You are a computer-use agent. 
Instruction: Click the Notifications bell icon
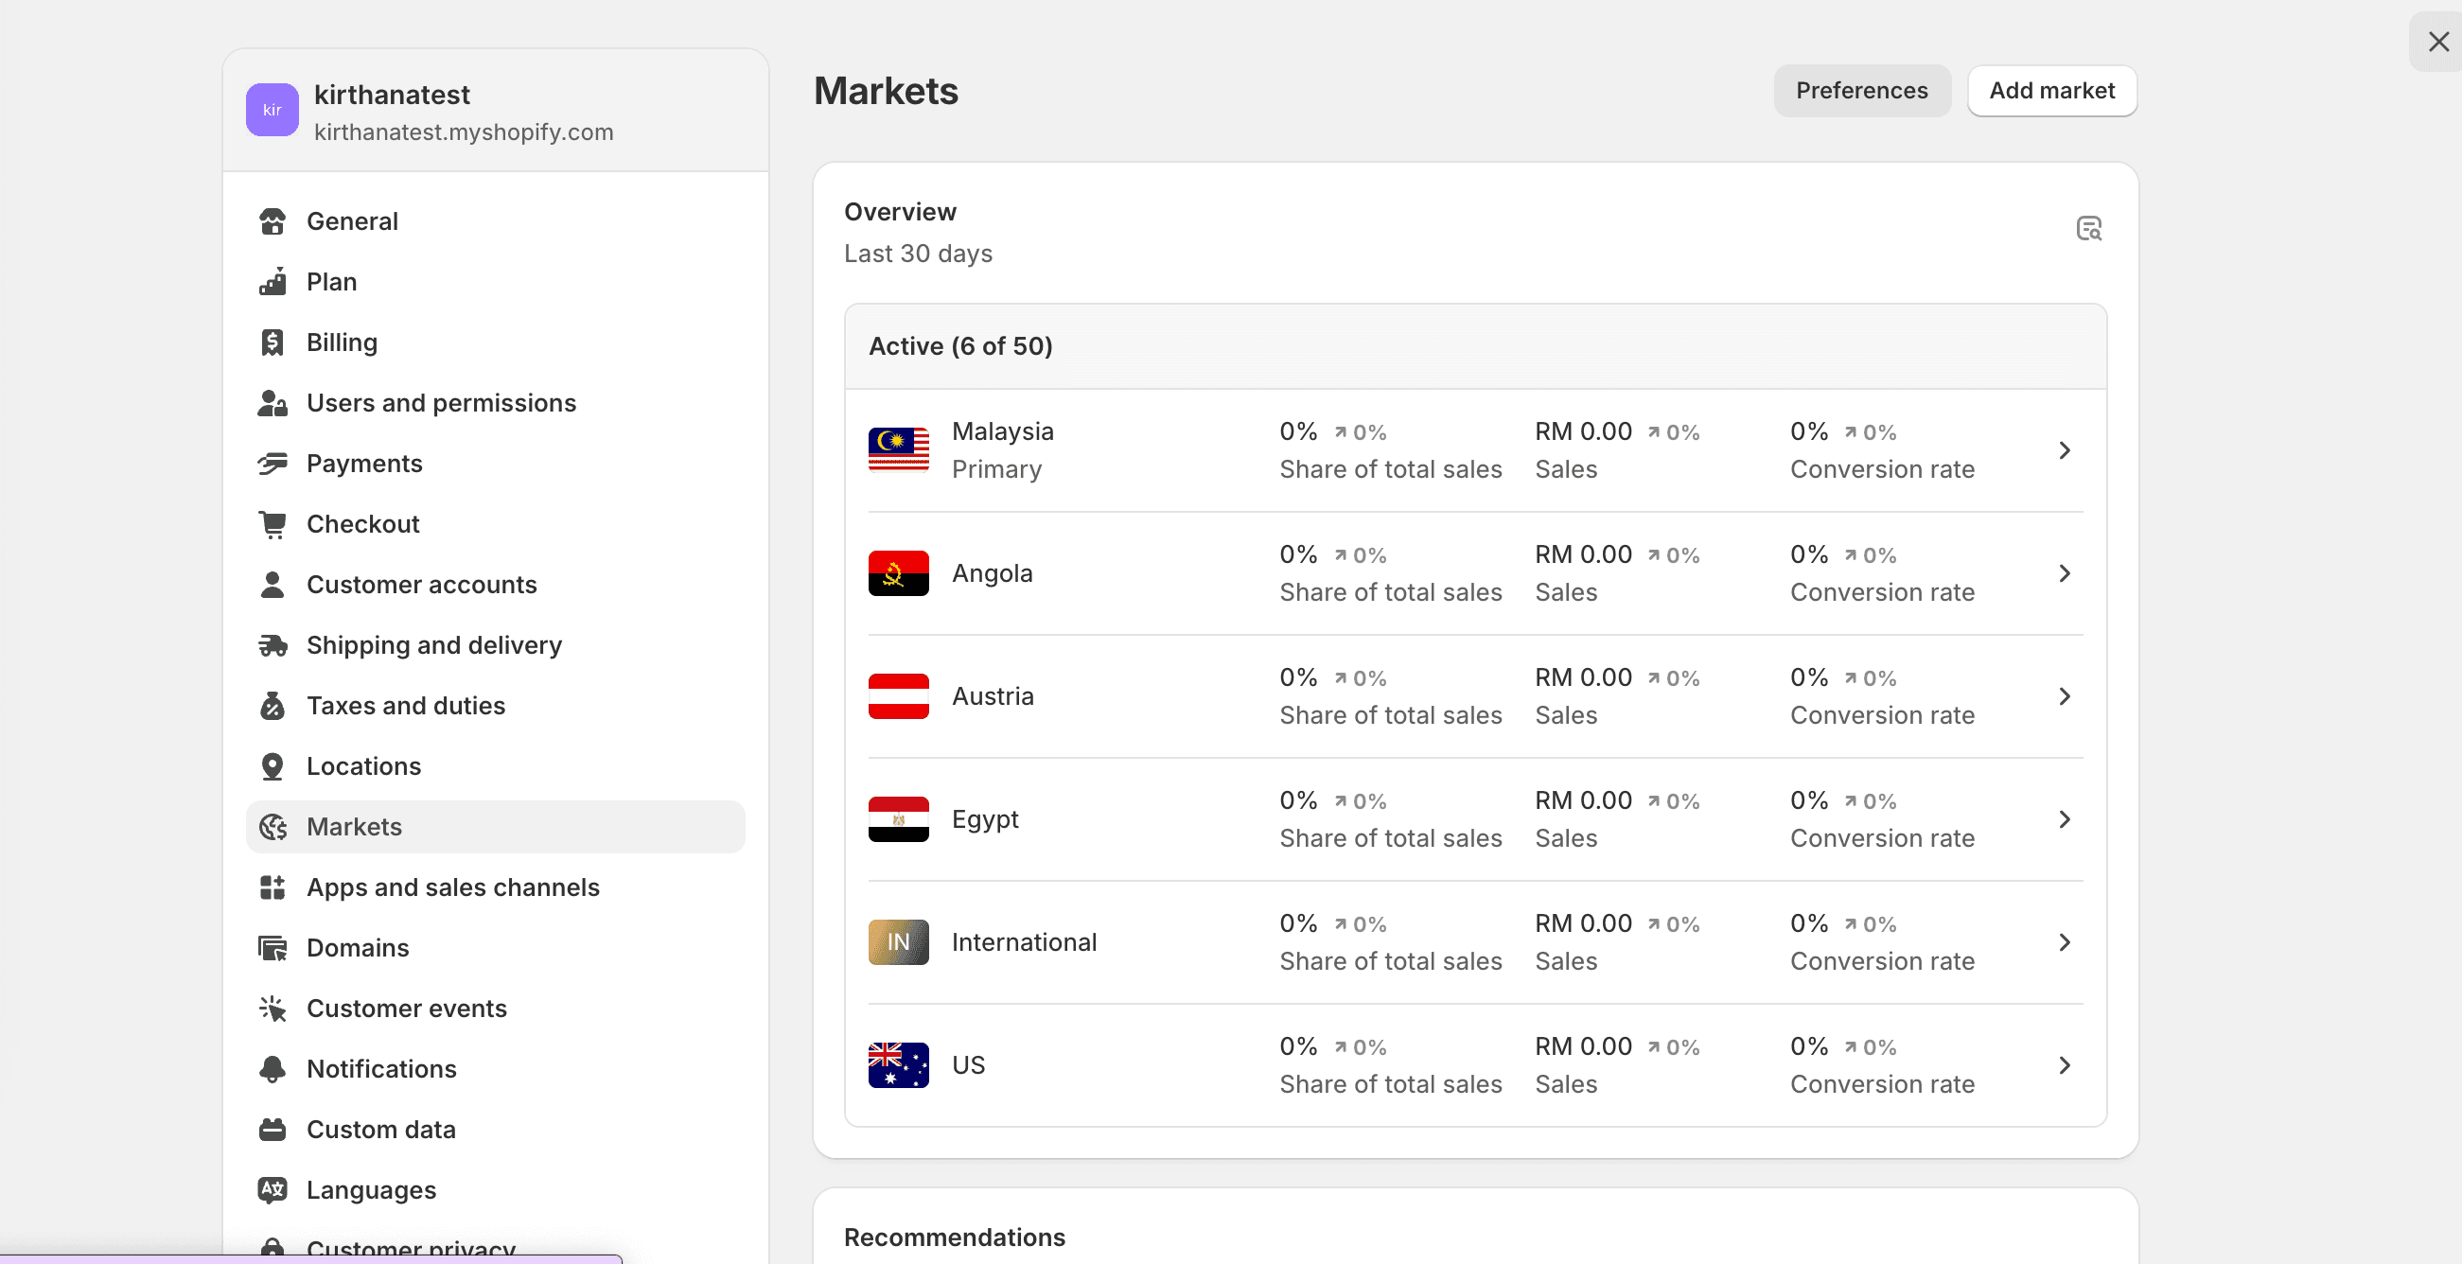[x=273, y=1069]
